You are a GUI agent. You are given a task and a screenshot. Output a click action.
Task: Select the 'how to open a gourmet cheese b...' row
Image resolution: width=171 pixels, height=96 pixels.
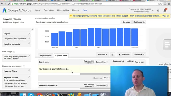[74, 69]
